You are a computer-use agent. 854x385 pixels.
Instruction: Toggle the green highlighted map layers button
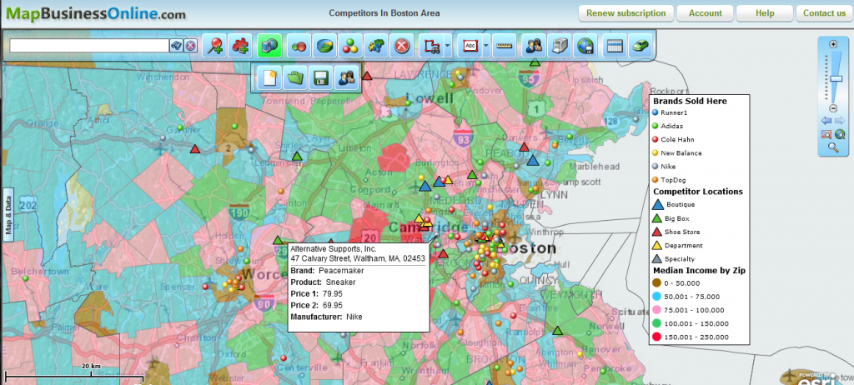pos(269,46)
